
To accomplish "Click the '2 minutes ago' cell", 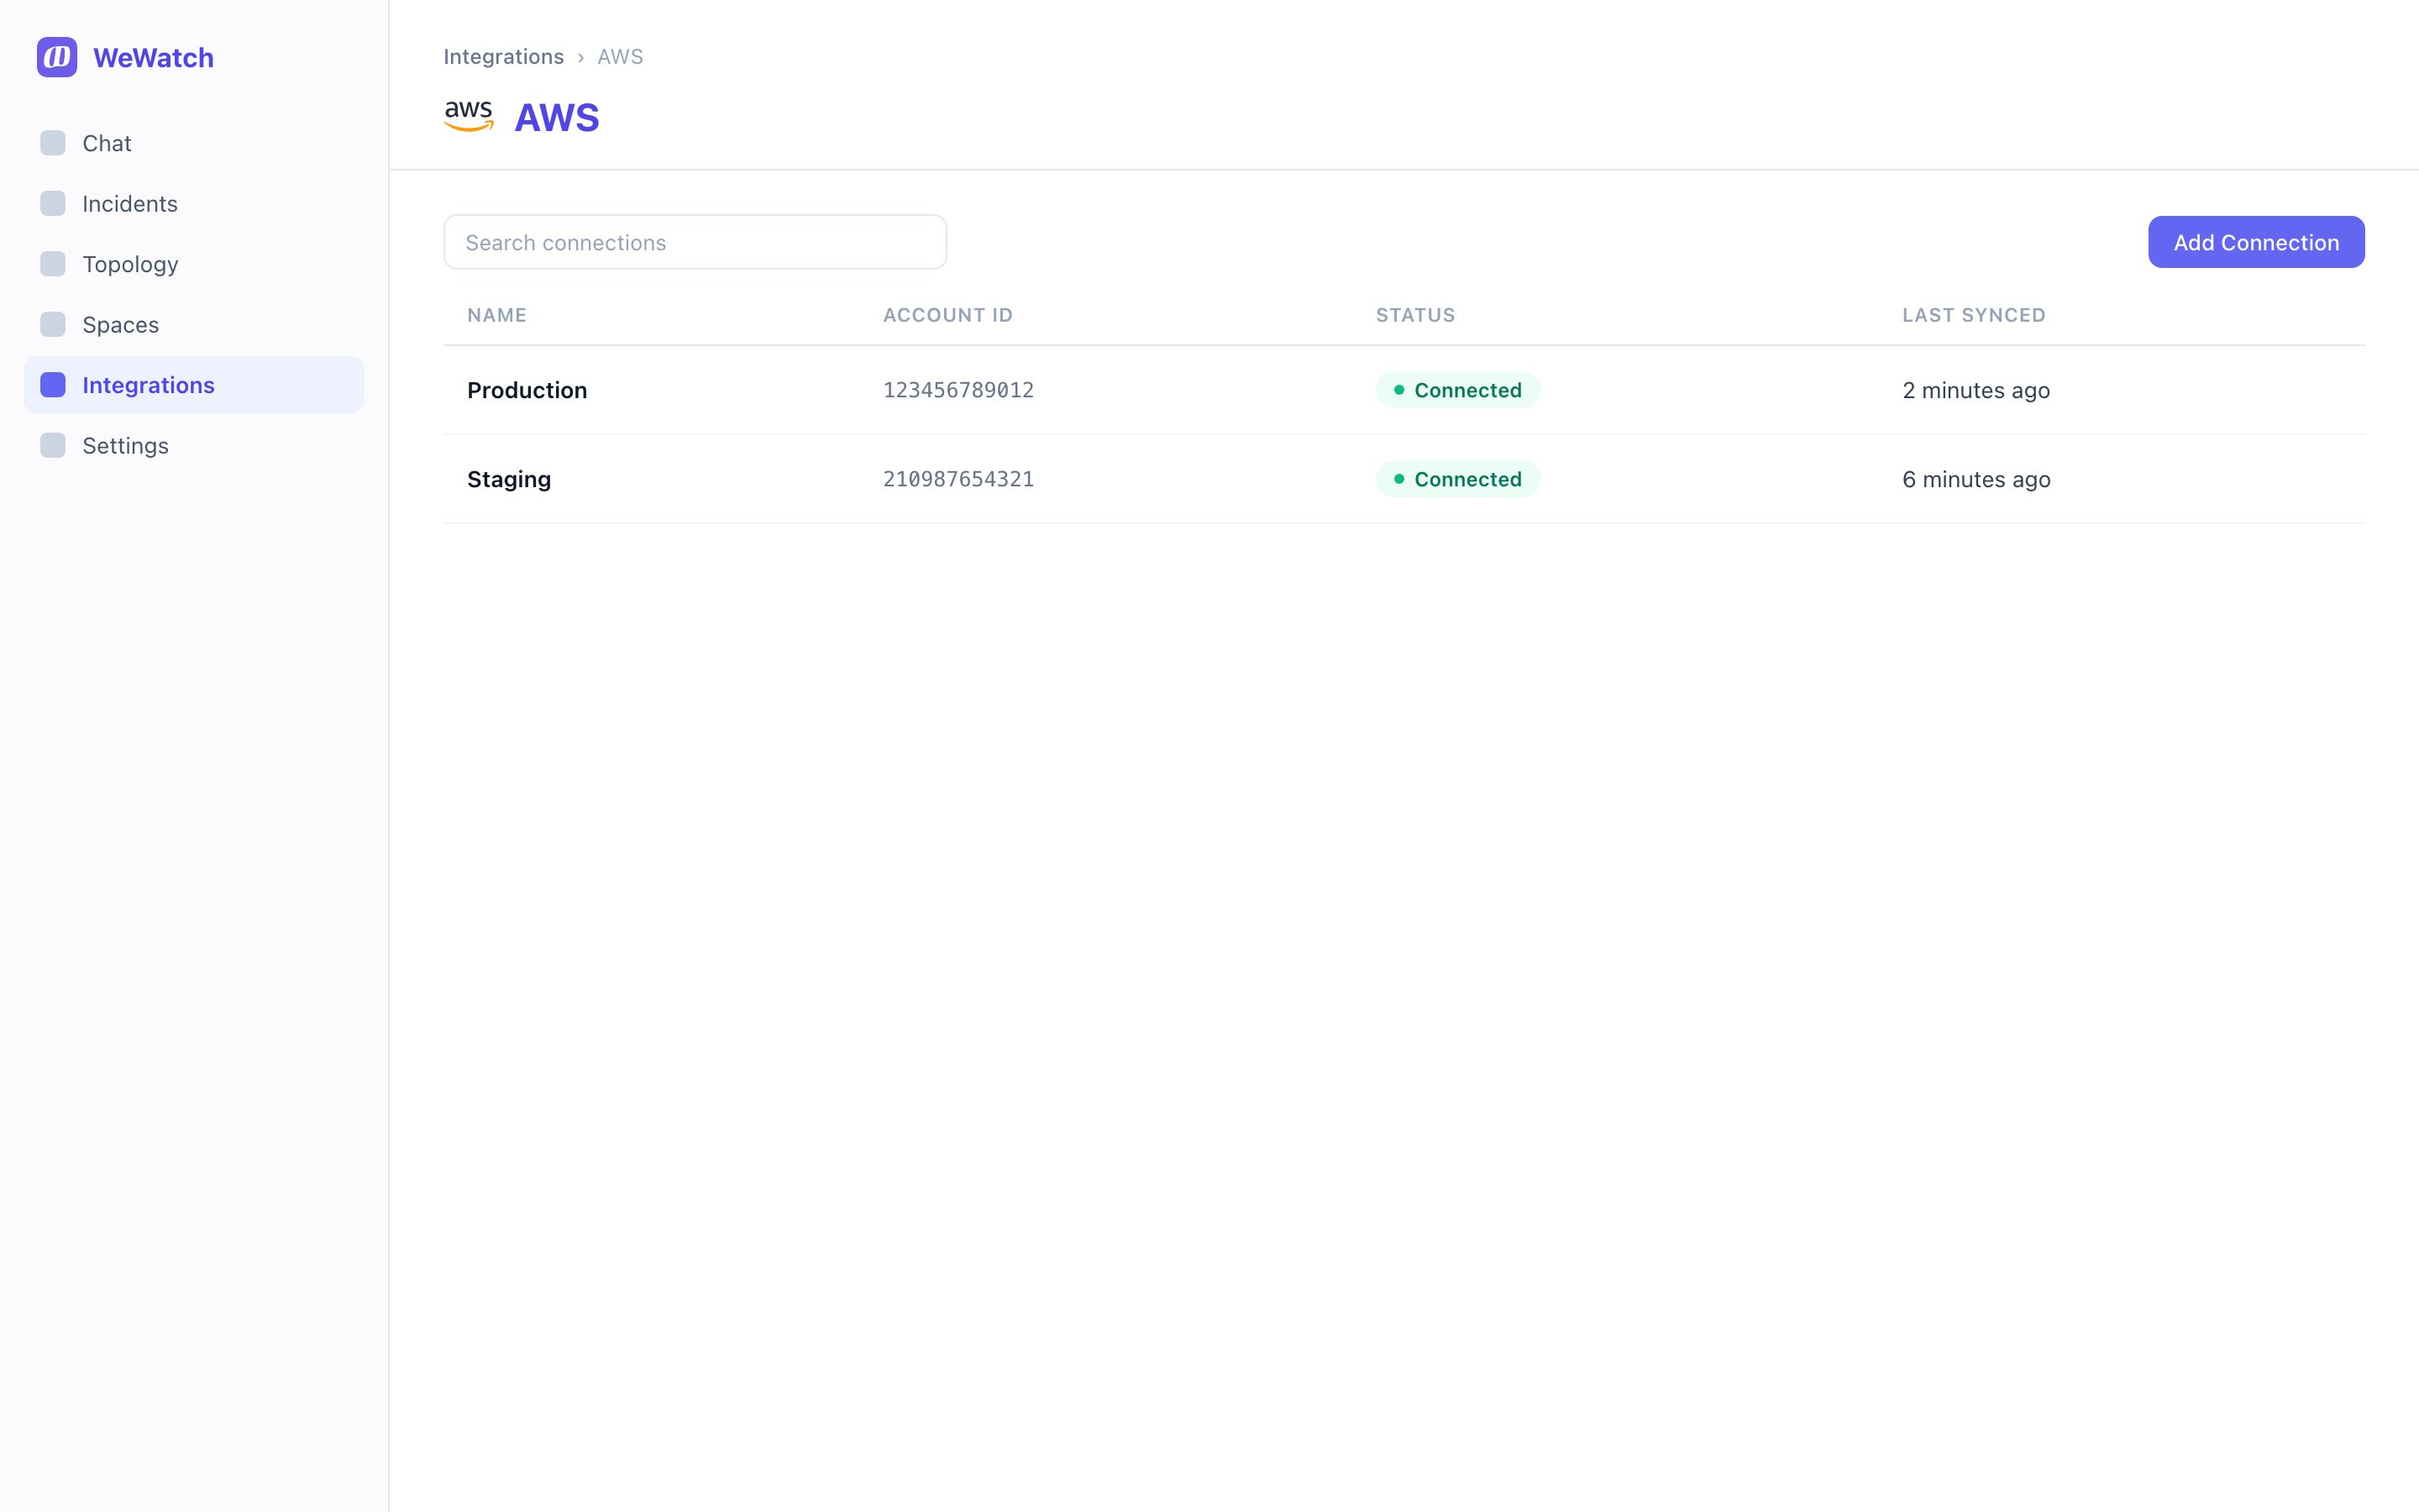I will pyautogui.click(x=1976, y=390).
